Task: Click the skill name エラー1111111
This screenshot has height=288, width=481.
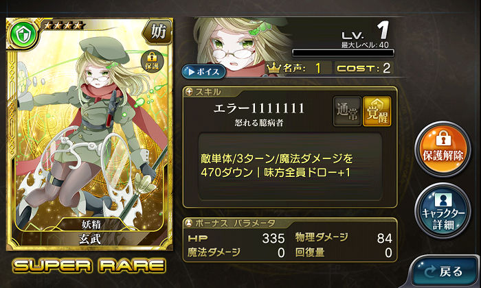Action: [258, 108]
